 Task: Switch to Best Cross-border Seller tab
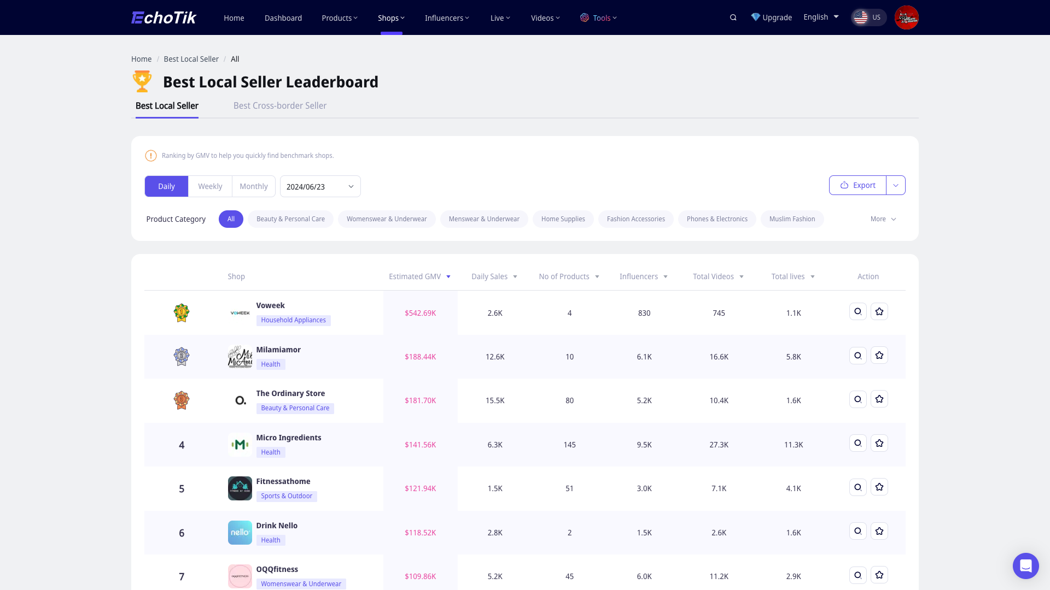pos(279,105)
